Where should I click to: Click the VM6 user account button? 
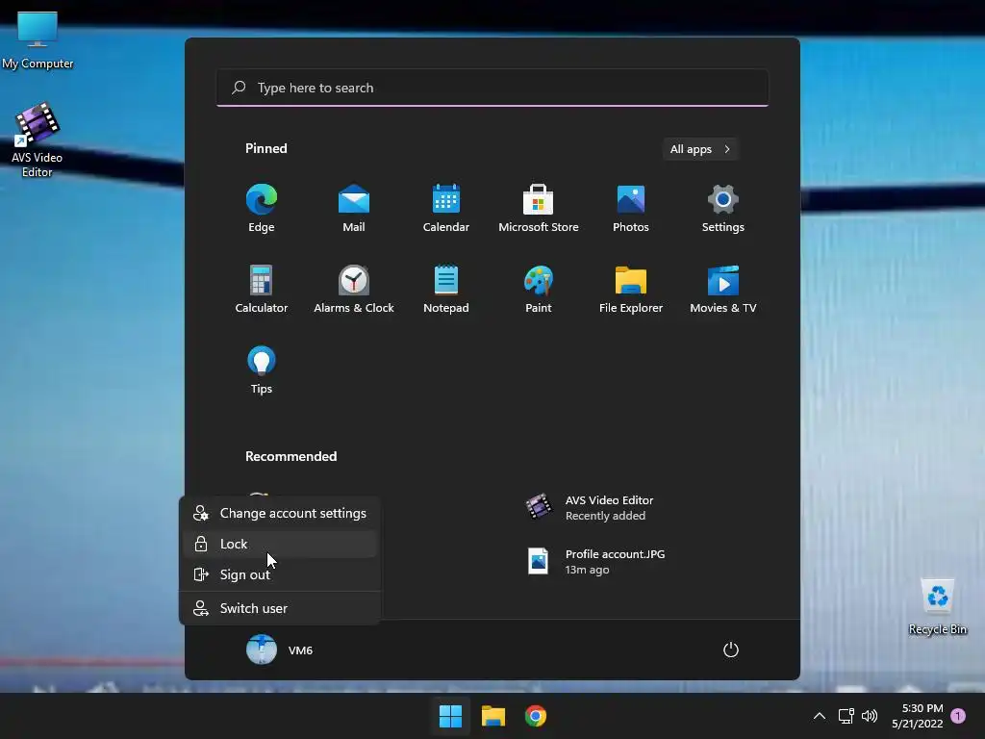[x=280, y=650]
